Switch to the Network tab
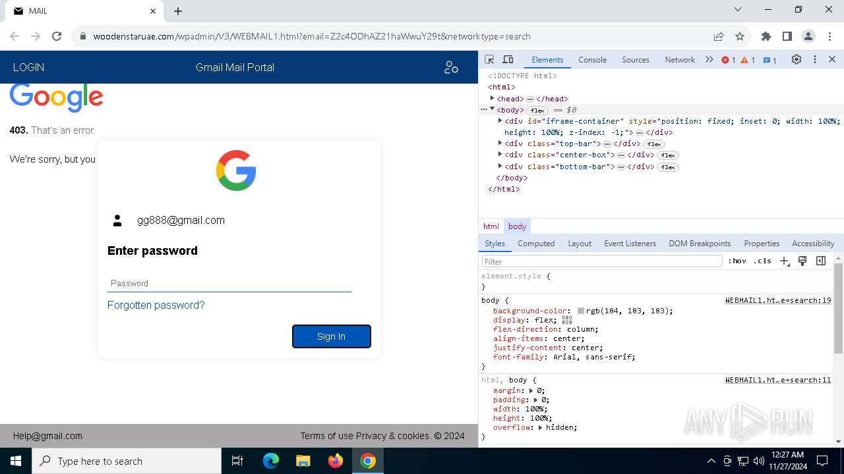 pyautogui.click(x=680, y=59)
